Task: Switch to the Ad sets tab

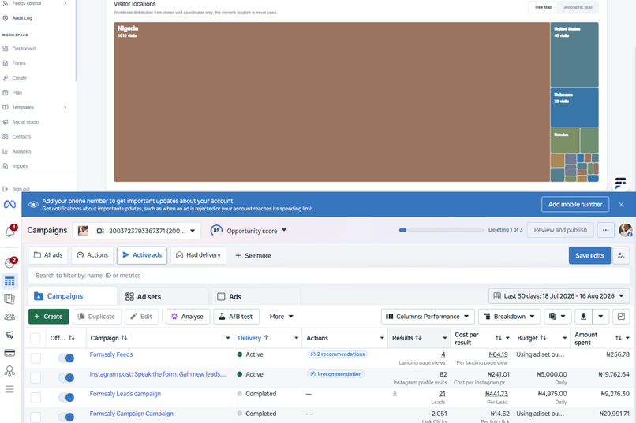Action: click(165, 297)
